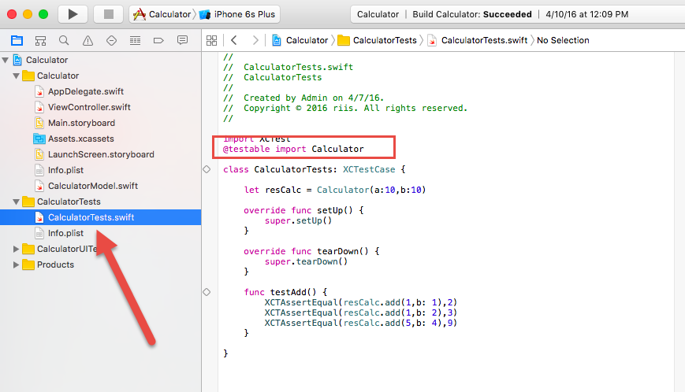This screenshot has height=392, width=685.
Task: Open related items grid menu
Action: click(x=212, y=41)
